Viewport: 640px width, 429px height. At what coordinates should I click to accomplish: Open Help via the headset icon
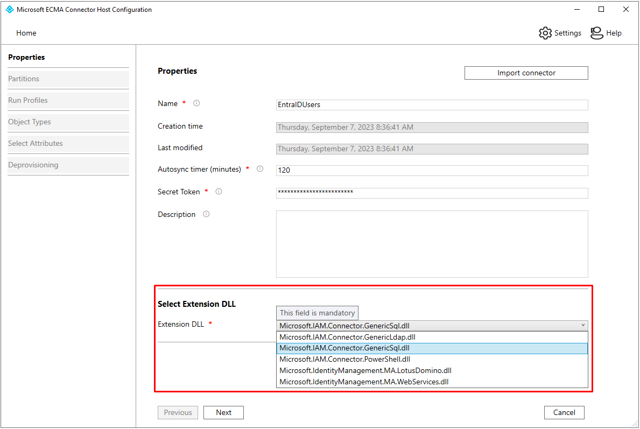596,33
